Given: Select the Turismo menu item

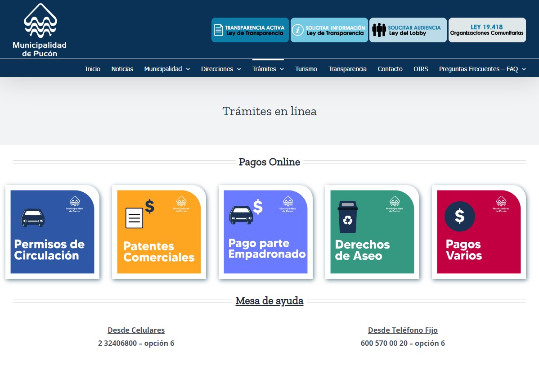Looking at the screenshot, I should tap(306, 69).
